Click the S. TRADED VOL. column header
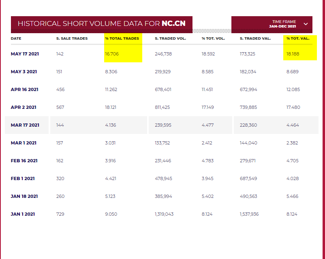325x259 pixels. pos(170,38)
